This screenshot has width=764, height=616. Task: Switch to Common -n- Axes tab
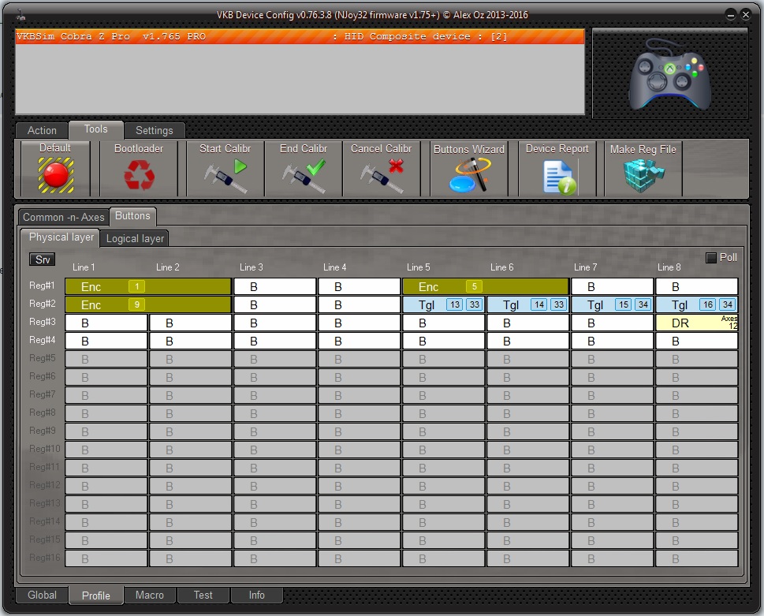point(63,217)
